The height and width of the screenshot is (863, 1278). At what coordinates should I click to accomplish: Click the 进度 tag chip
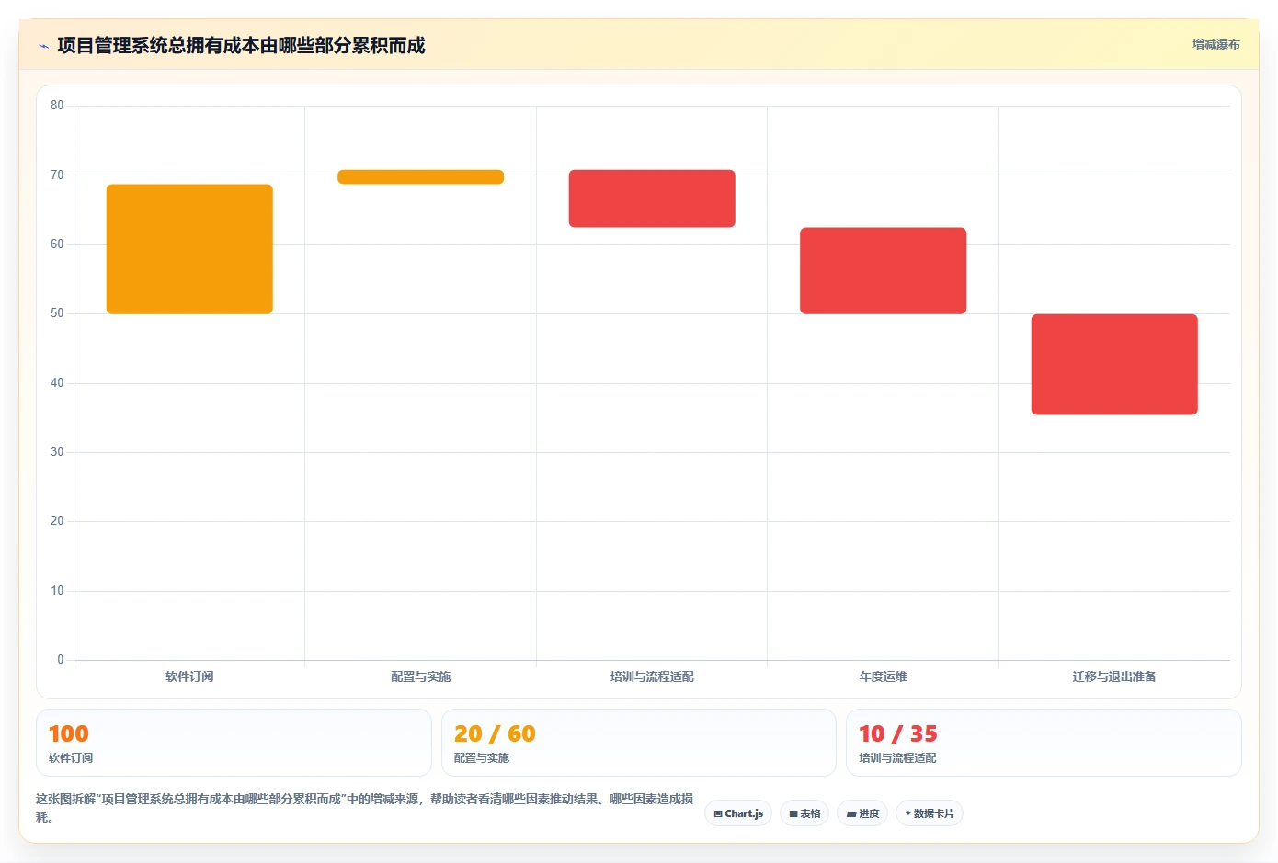862,813
